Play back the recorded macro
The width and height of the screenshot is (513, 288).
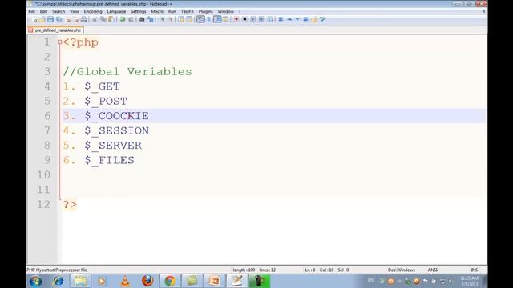(253, 19)
